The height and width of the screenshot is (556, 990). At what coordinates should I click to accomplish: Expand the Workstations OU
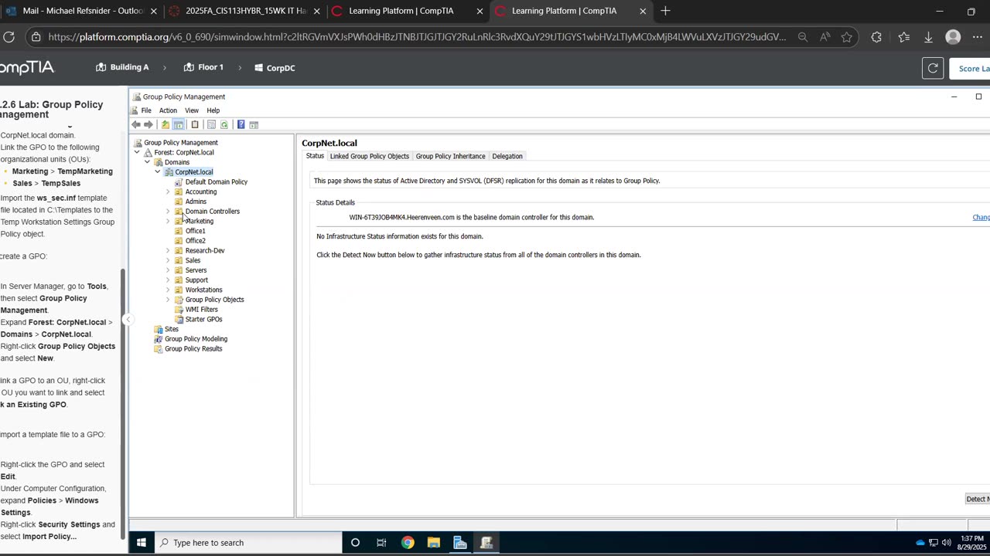(168, 290)
